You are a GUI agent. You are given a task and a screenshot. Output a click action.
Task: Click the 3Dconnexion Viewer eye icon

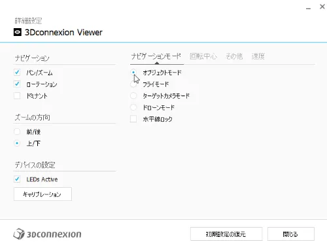tap(18, 32)
